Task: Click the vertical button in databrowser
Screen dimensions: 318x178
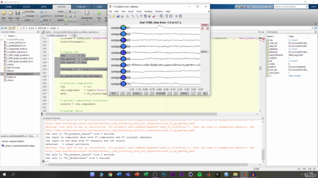Action: (x=184, y=93)
